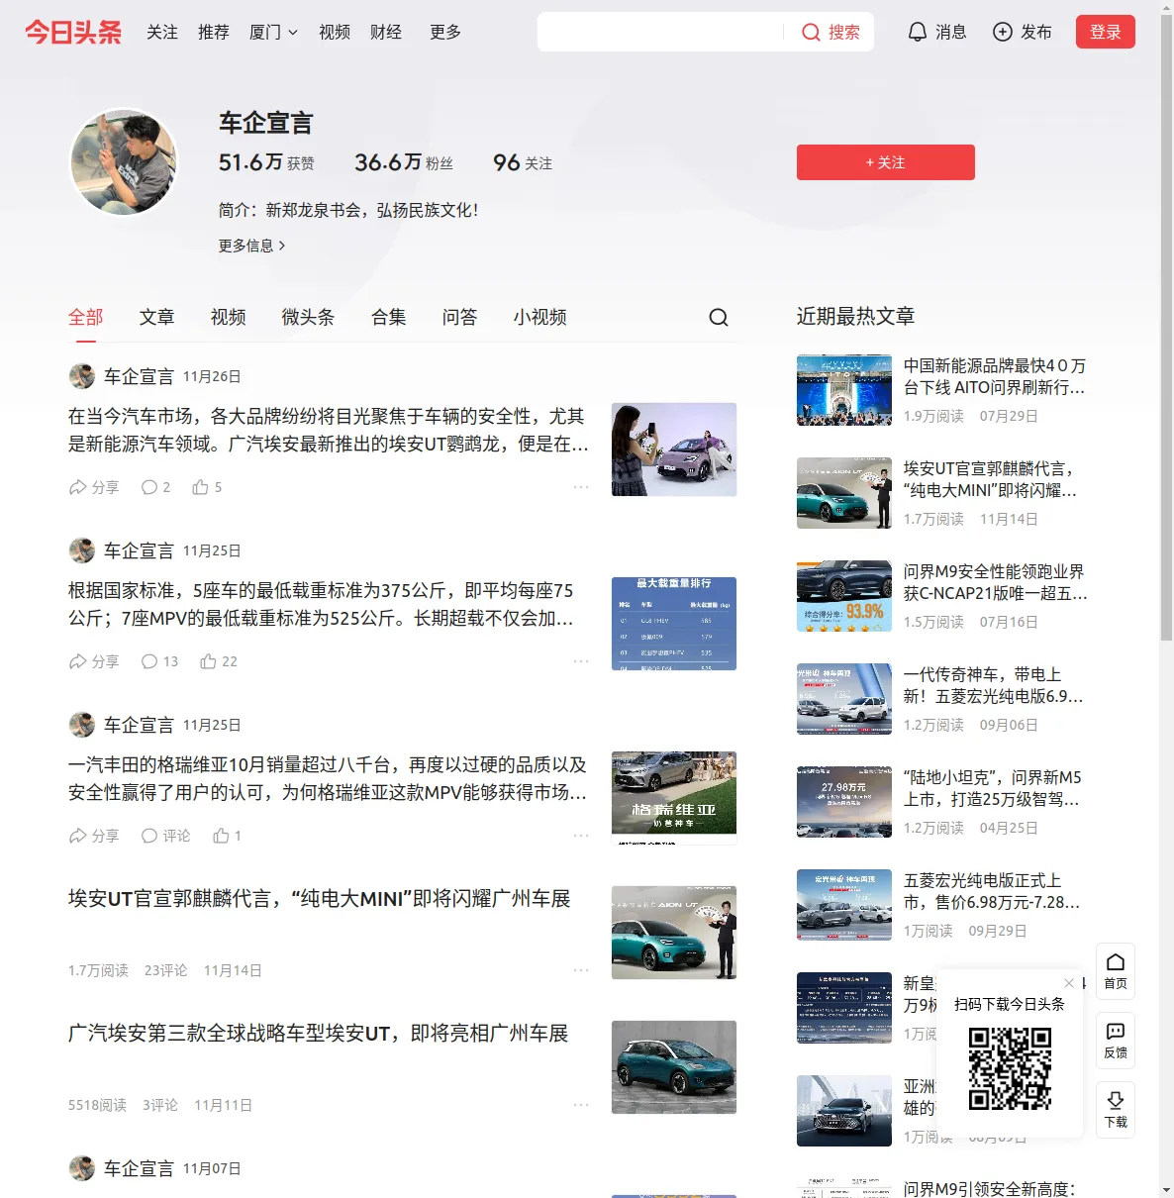
Task: Click the 36.6万 粉丝 follower count
Action: (x=404, y=162)
